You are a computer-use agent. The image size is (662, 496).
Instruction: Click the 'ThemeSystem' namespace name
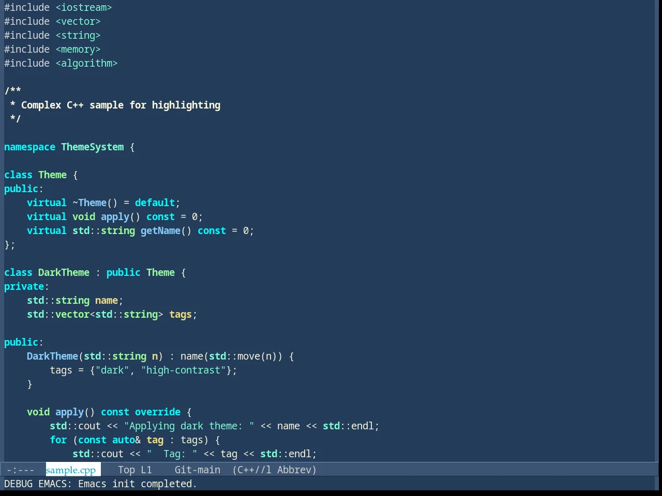click(x=93, y=147)
